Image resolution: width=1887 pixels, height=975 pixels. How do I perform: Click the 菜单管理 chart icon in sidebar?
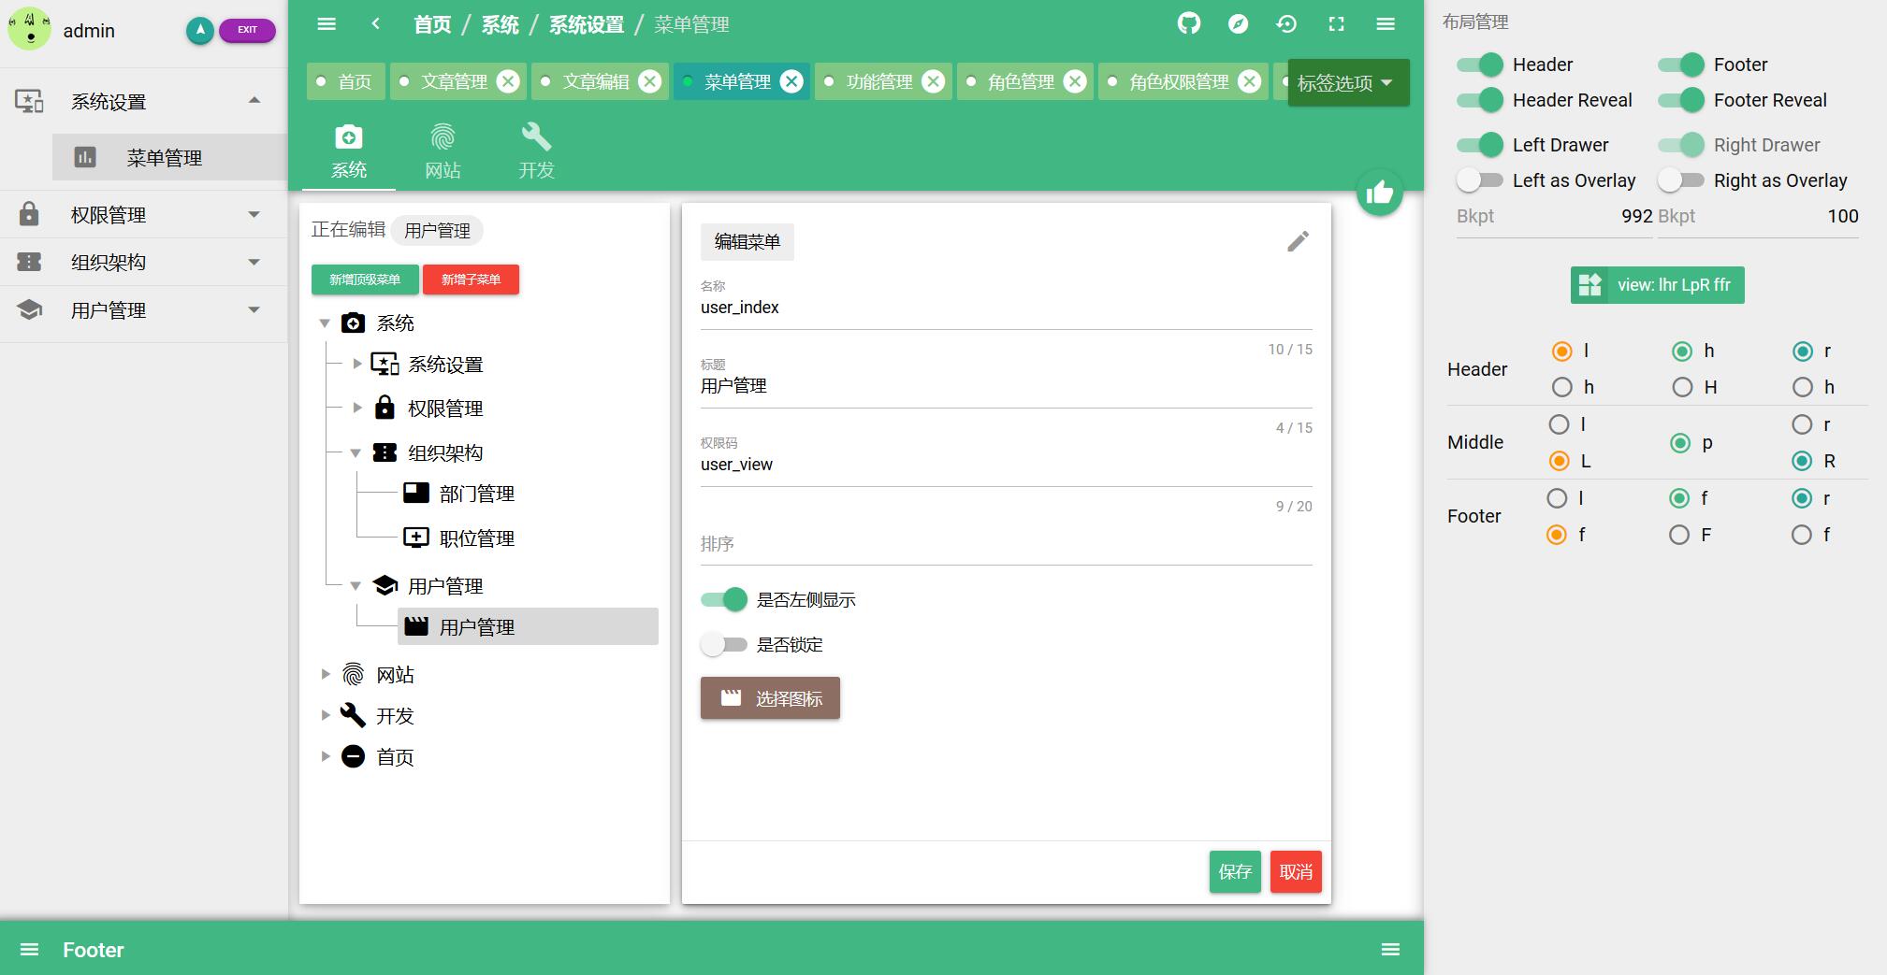[85, 157]
